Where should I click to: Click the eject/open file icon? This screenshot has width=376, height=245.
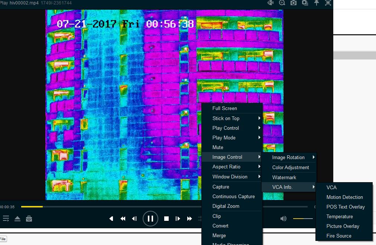coord(17,219)
